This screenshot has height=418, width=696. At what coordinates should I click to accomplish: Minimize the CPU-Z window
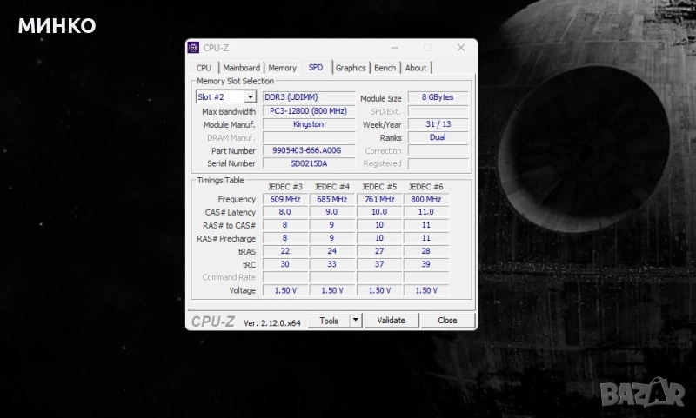[x=394, y=48]
